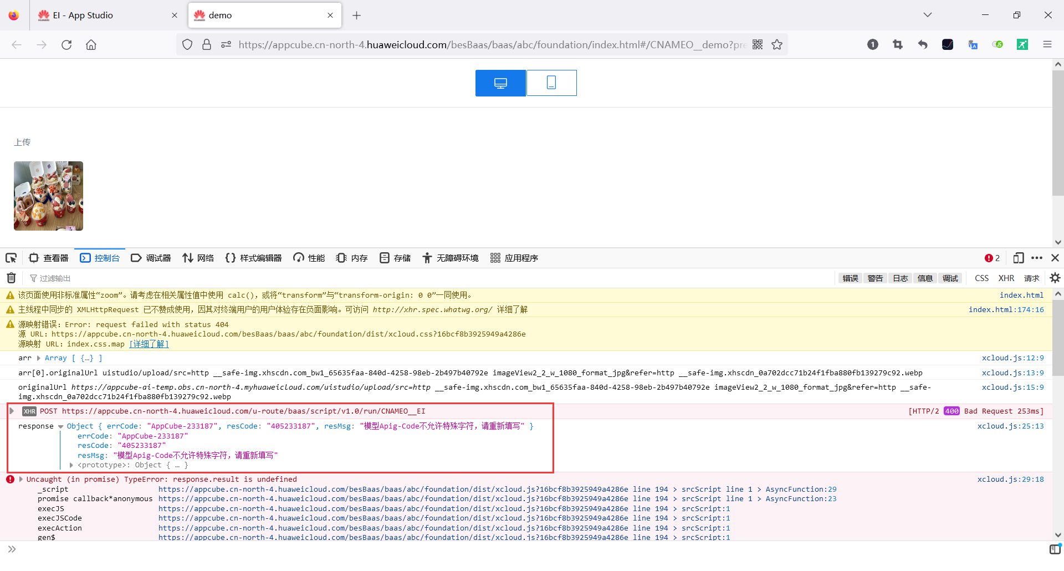Viewport: 1064px width, 571px height.
Task: Toggle the 调试 console filter
Action: click(950, 278)
